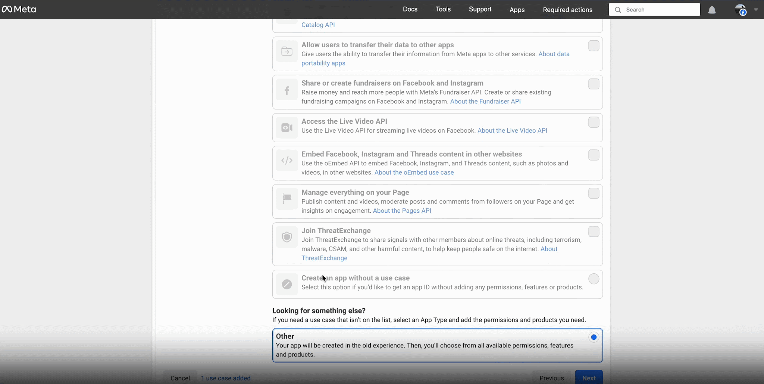Open the Catalog API link
Viewport: 764px width, 384px height.
[318, 25]
